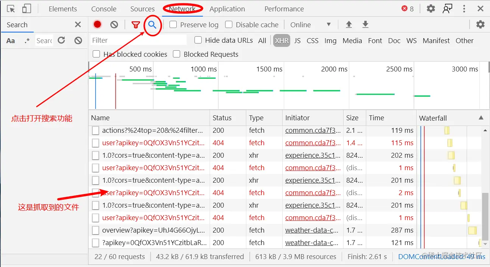Image resolution: width=490 pixels, height=267 pixels.
Task: Check Blocked Requests checkbox
Action: pyautogui.click(x=176, y=54)
